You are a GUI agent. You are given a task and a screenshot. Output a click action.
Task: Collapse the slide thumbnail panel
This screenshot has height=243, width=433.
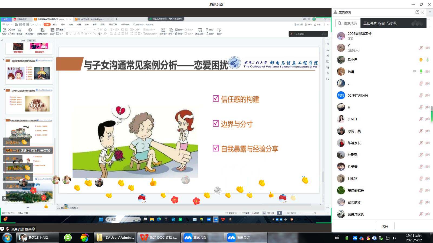coord(2,40)
